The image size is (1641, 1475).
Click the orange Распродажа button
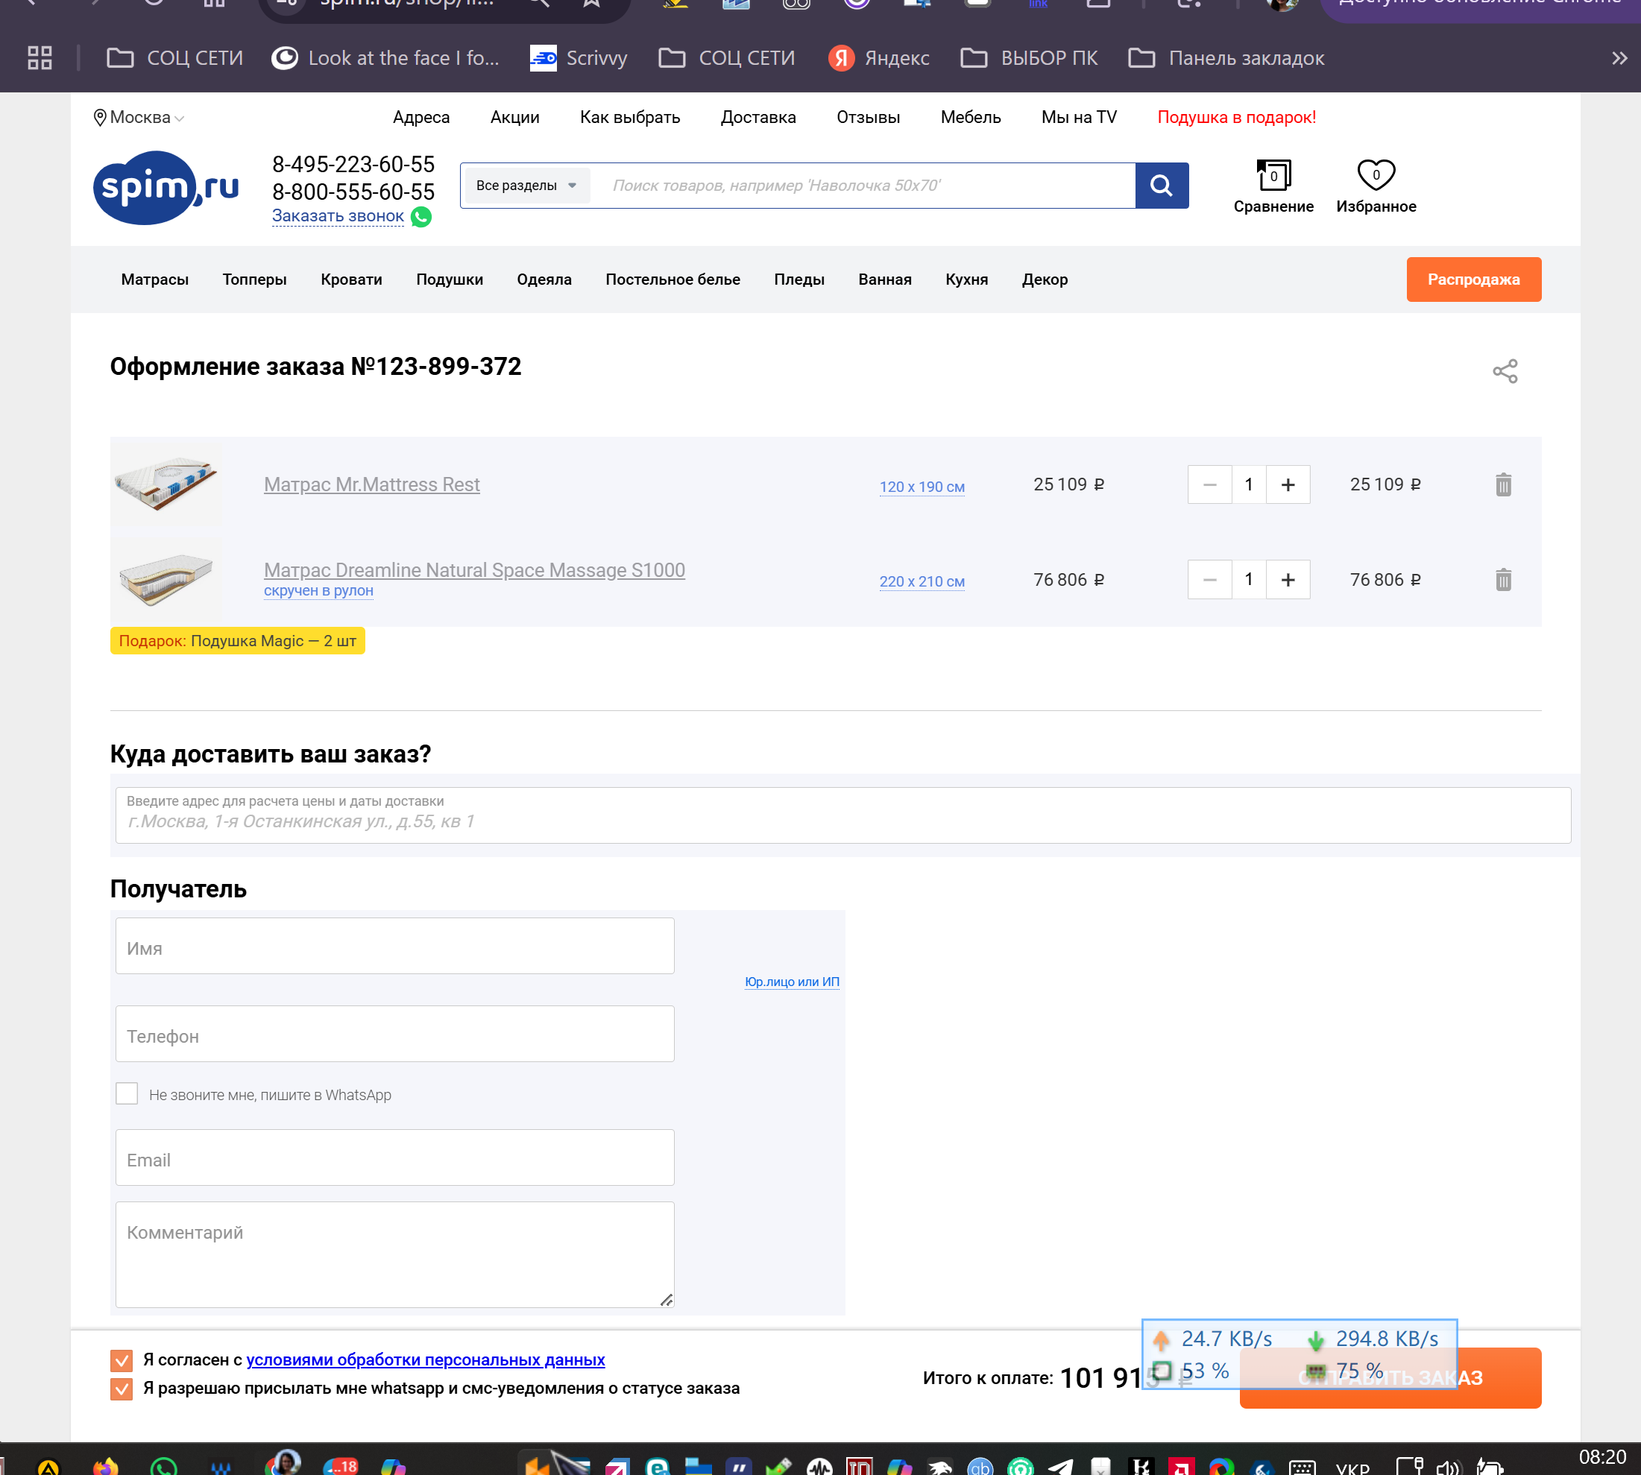click(x=1473, y=279)
